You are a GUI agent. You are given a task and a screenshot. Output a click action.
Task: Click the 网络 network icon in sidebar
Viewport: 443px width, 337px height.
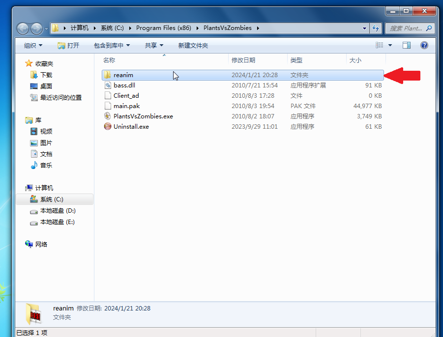[x=29, y=244]
